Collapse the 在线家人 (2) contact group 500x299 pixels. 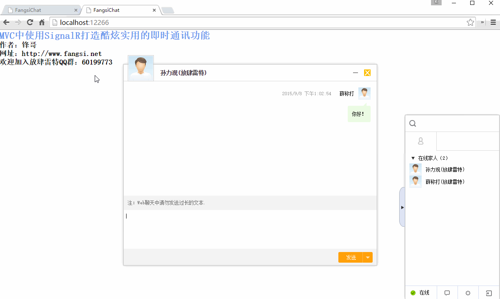point(413,158)
